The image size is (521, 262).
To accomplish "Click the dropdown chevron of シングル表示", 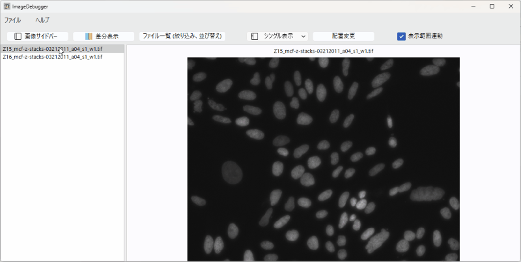I will 303,36.
